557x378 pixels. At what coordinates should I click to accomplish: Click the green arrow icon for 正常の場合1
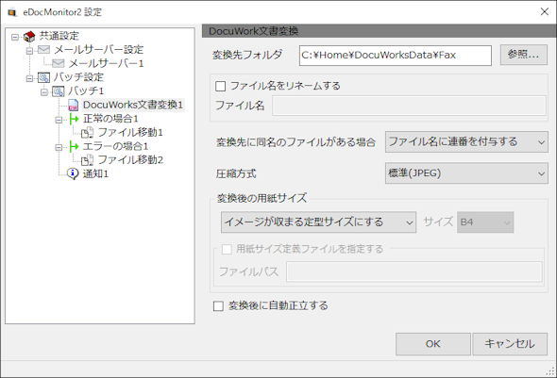pyautogui.click(x=74, y=119)
